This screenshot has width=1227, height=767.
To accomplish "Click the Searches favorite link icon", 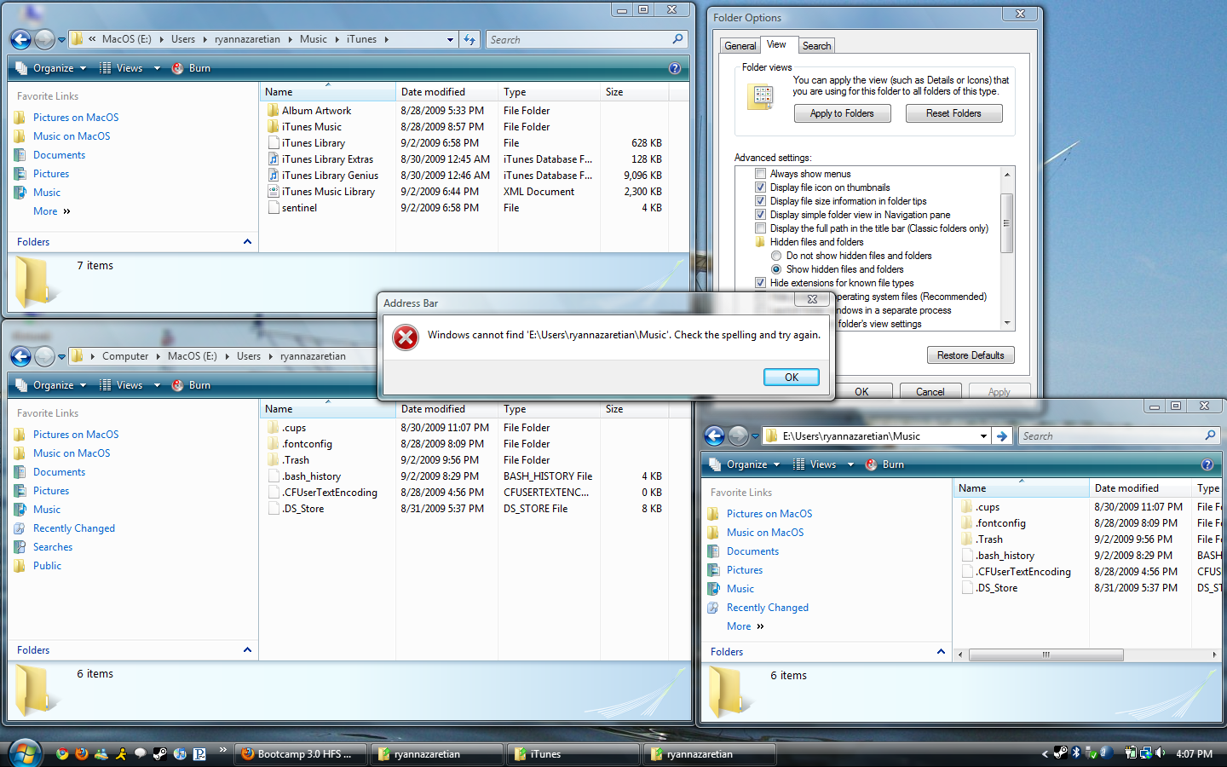I will point(20,547).
